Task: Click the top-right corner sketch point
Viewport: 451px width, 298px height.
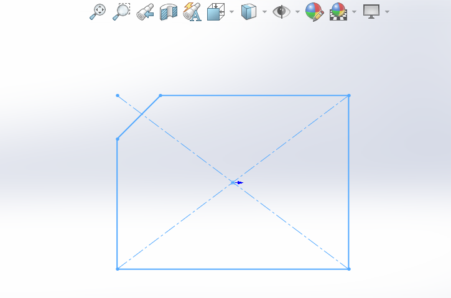Action: (349, 96)
